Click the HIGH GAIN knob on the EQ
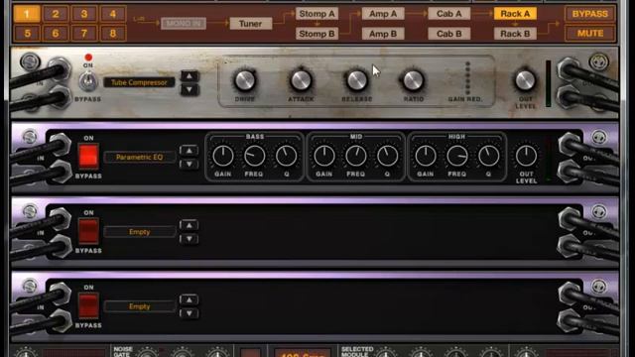The image size is (635, 357). 426,156
